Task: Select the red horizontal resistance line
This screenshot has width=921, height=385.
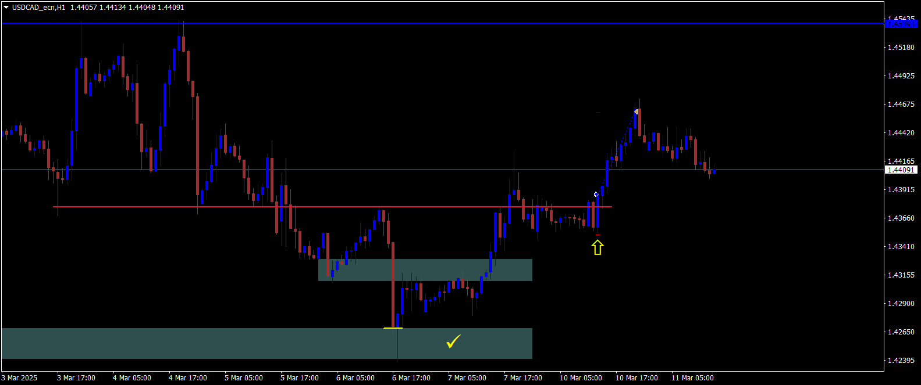Action: pyautogui.click(x=332, y=207)
